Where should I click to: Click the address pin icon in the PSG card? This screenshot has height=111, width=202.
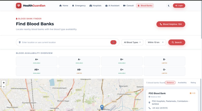pyautogui.click(x=149, y=103)
